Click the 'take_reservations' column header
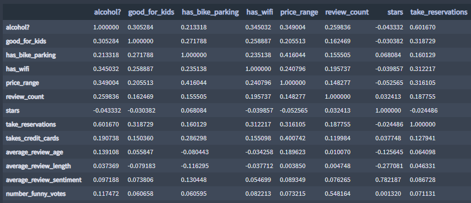Viewport: 471px width, 203px height. (439, 12)
